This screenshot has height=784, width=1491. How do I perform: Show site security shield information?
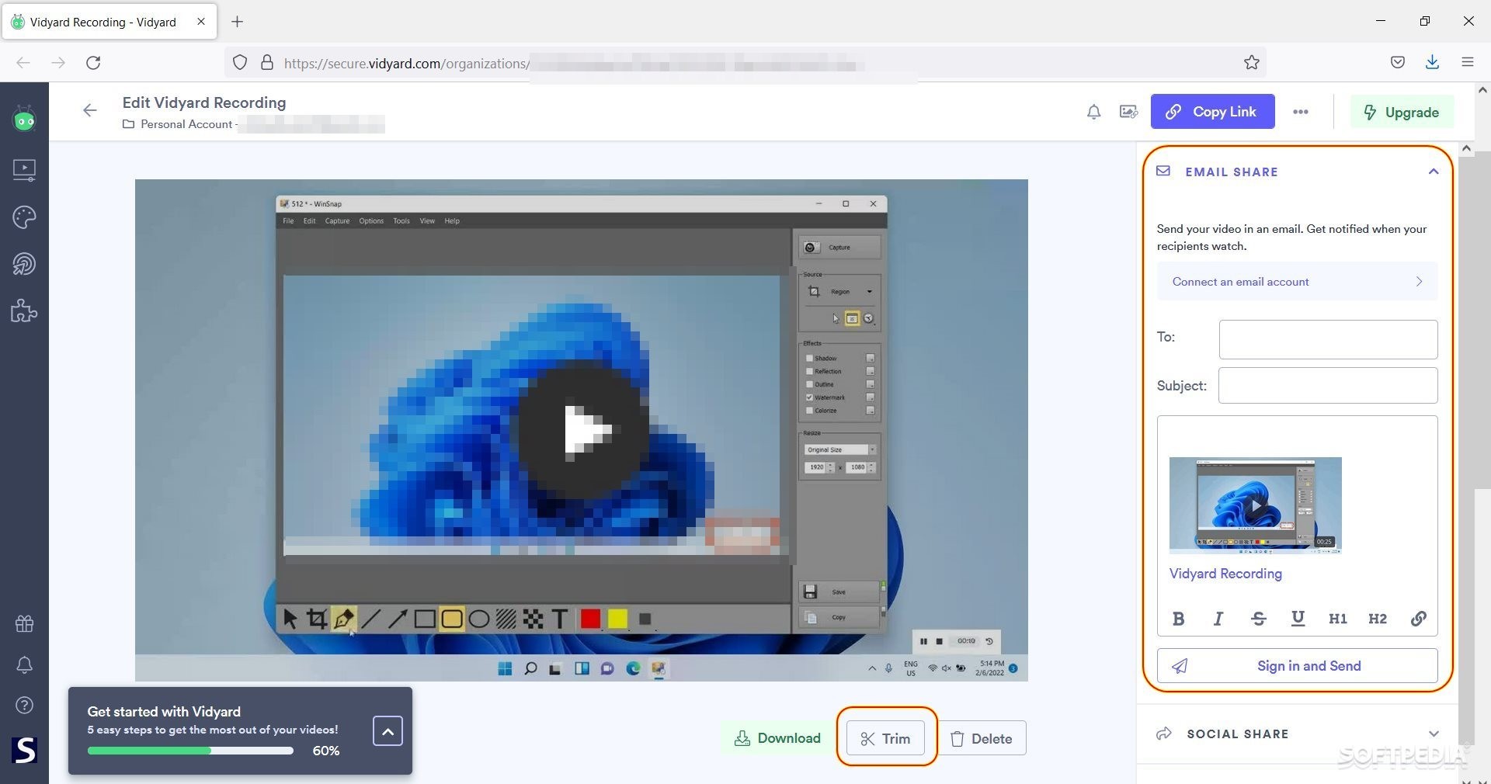click(240, 63)
